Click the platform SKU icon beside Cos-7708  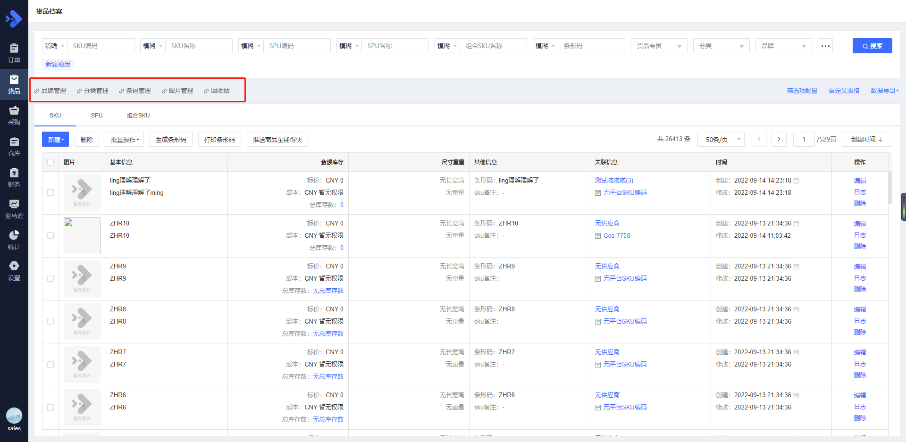[x=598, y=236]
